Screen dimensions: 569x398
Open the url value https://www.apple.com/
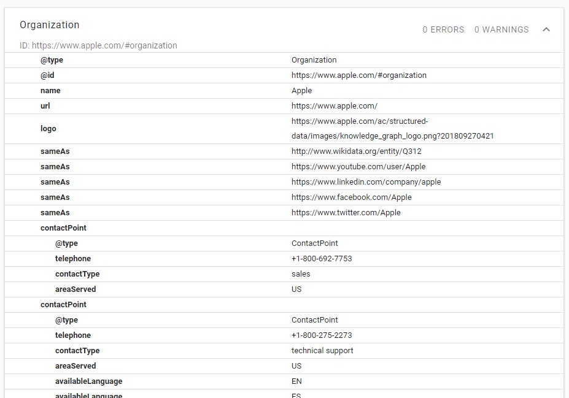[x=334, y=106]
